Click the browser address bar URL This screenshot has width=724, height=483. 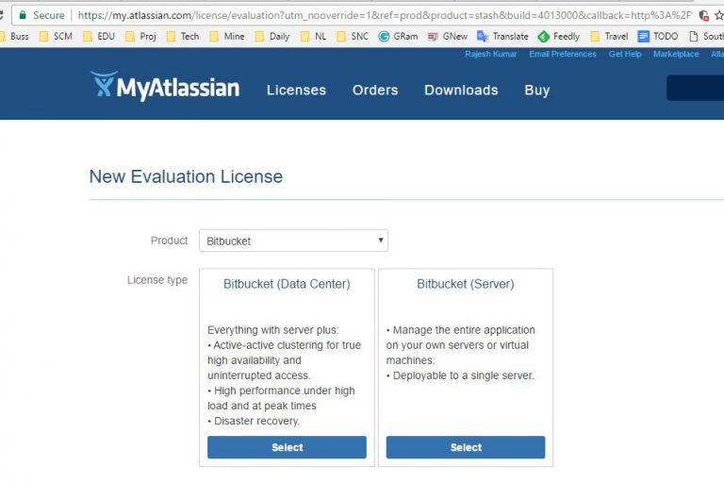click(x=385, y=15)
